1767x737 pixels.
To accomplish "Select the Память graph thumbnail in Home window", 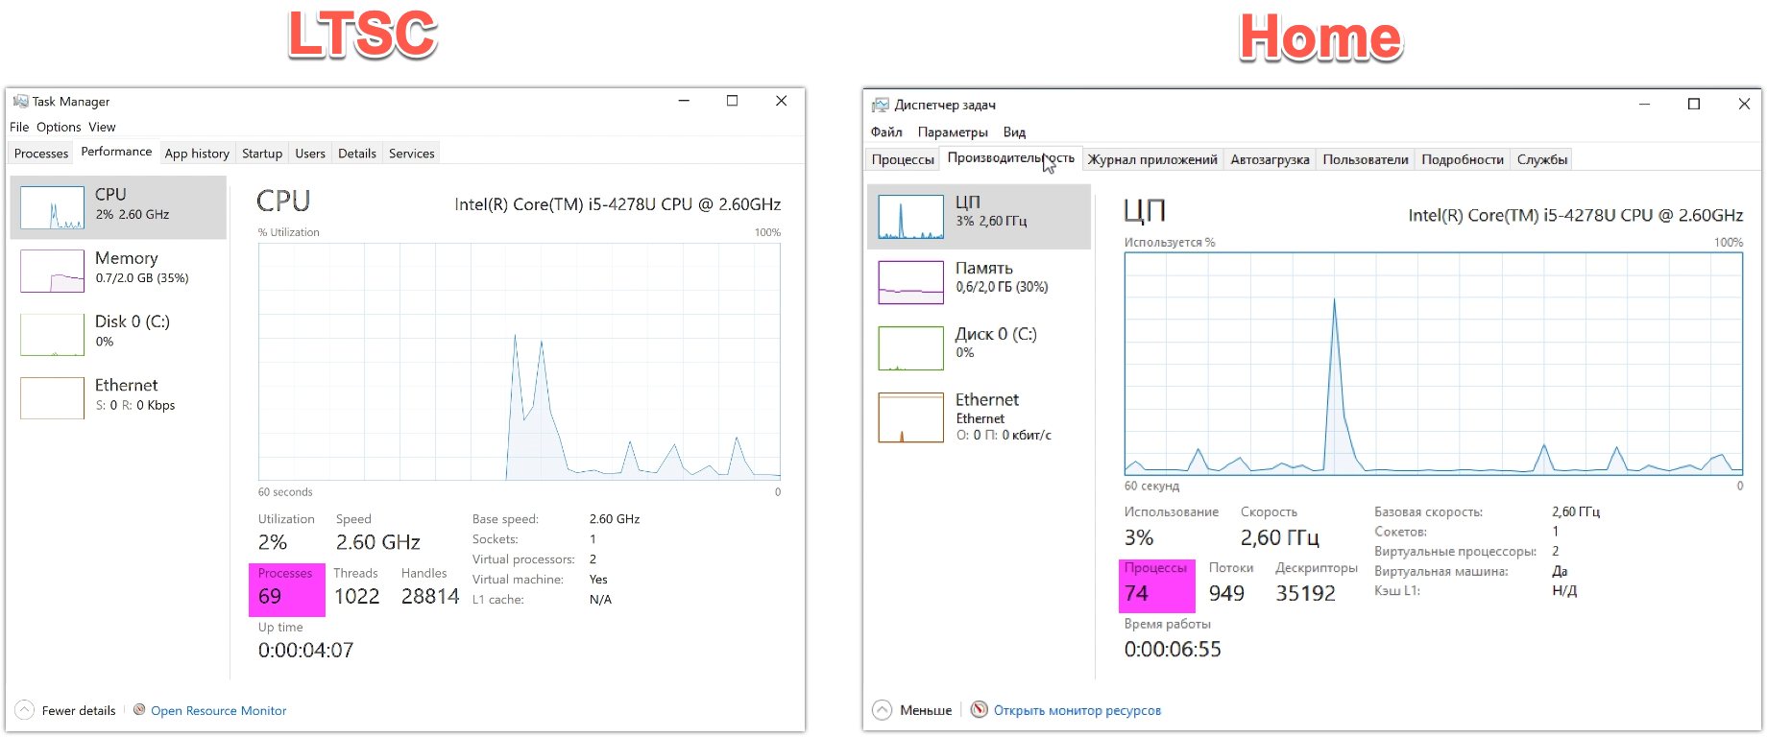I will coord(911,282).
